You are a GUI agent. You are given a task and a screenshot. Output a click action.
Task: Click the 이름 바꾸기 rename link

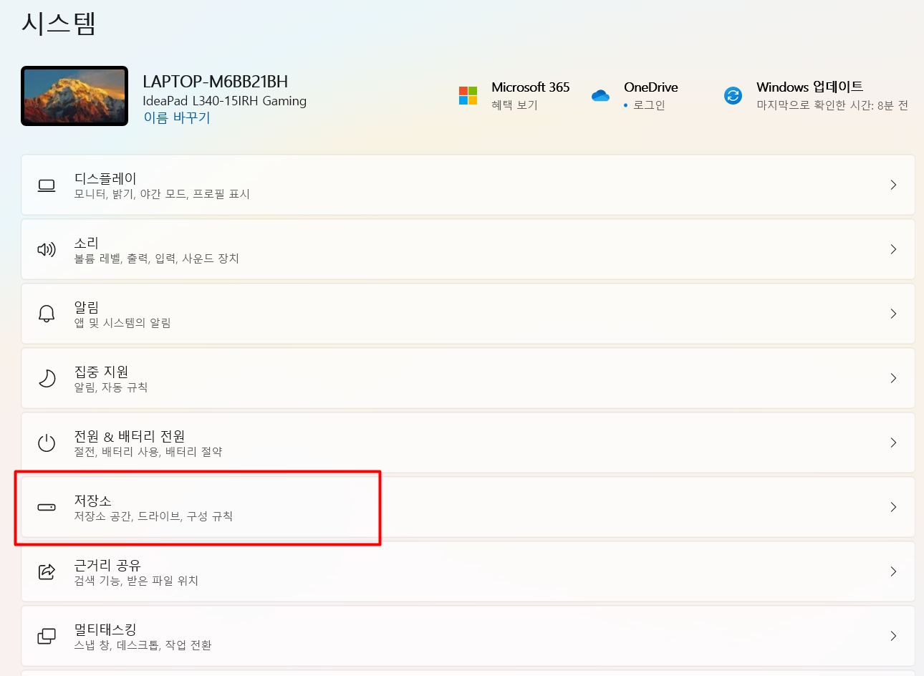177,117
